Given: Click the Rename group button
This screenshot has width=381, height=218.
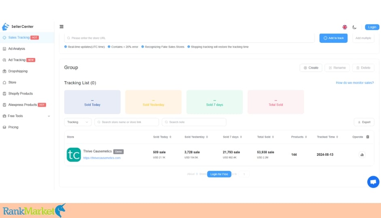Looking at the screenshot, I should click(x=337, y=68).
